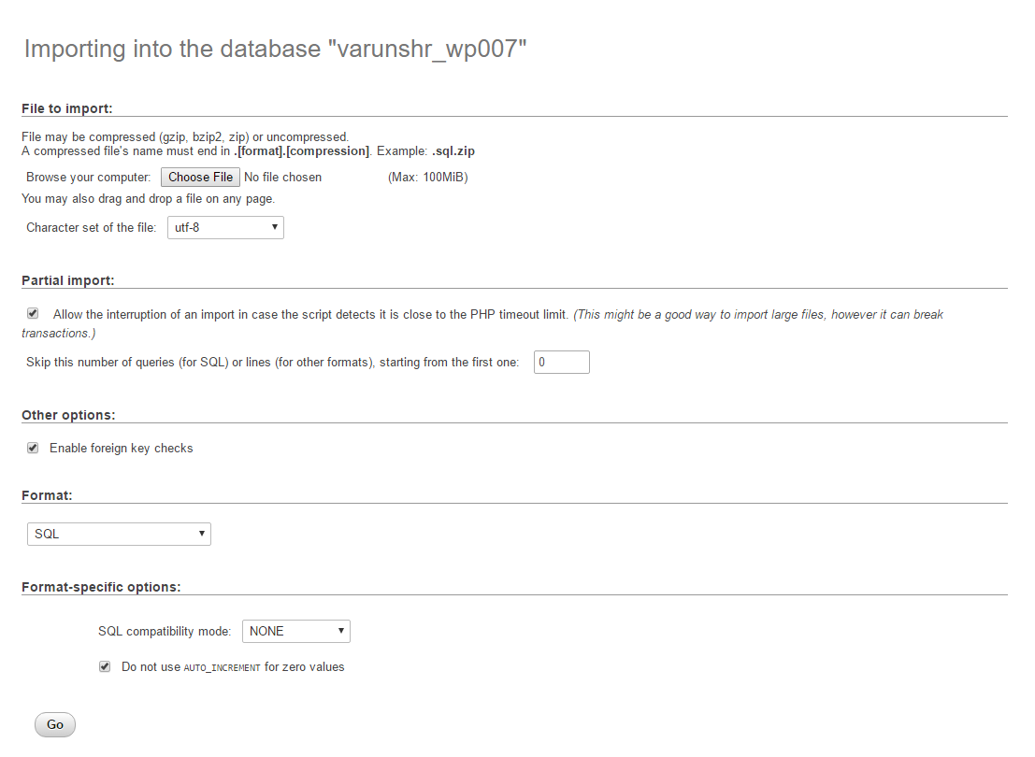Click the 'Enable foreign key checks' label

pos(121,448)
